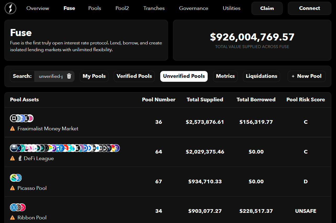Open the Pools navigation tab
336x223 pixels.
coord(95,8)
